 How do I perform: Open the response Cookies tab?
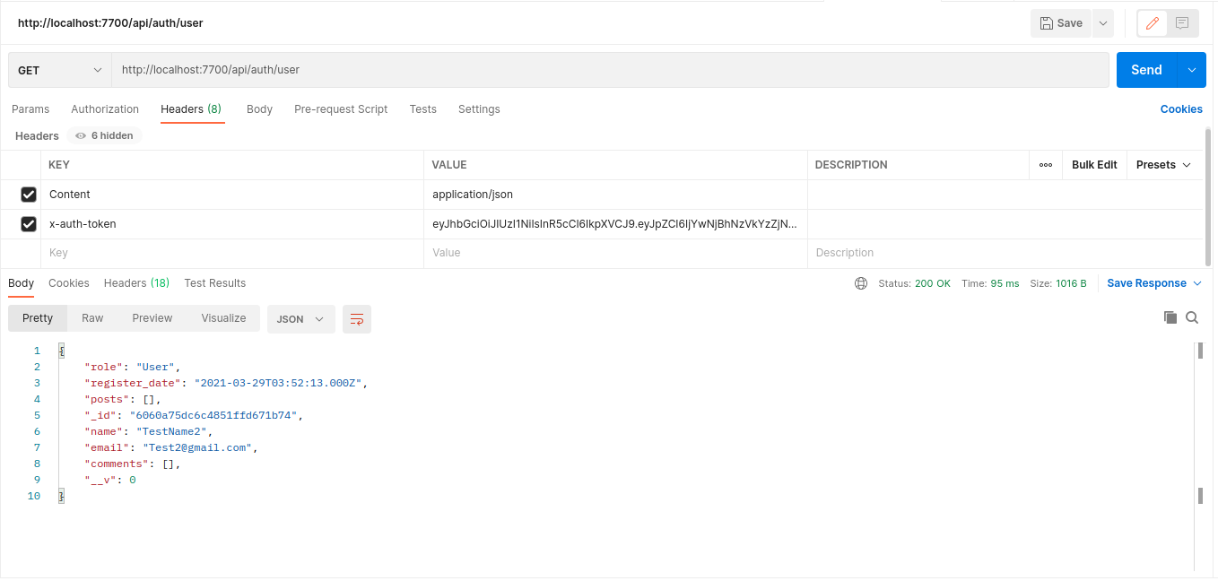coord(69,283)
